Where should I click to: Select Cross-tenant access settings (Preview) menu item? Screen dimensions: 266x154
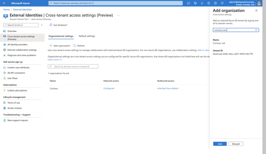(x=22, y=38)
